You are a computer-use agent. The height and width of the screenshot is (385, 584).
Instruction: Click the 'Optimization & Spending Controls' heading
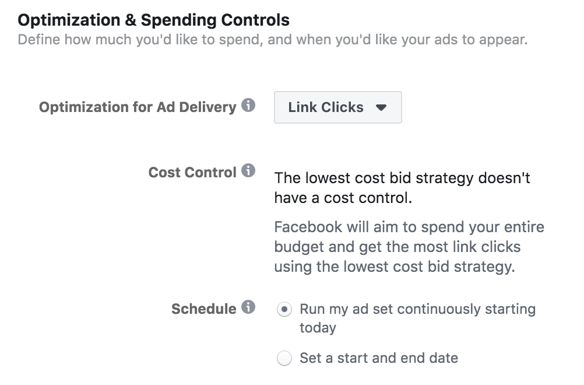[154, 20]
